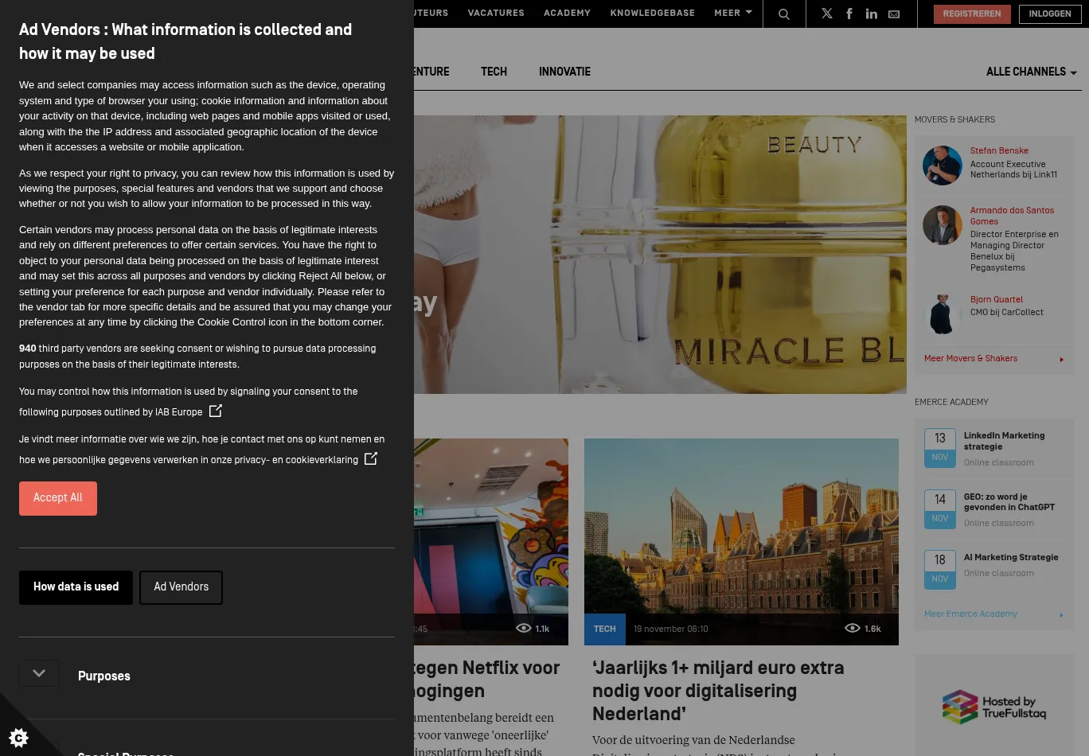Open the Miracle Beauty banner image
The width and height of the screenshot is (1089, 756).
[x=659, y=255]
